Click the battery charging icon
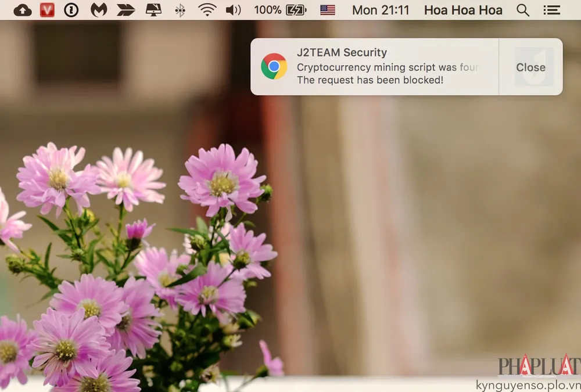This screenshot has height=392, width=581. coord(296,10)
